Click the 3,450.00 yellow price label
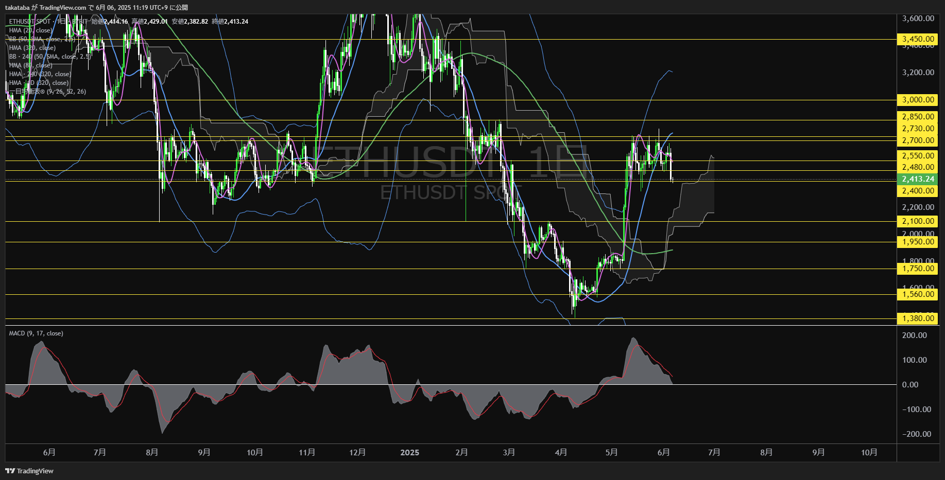The image size is (945, 480). pyautogui.click(x=918, y=39)
